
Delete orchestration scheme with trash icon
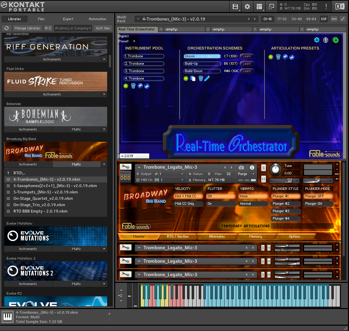(x=200, y=79)
